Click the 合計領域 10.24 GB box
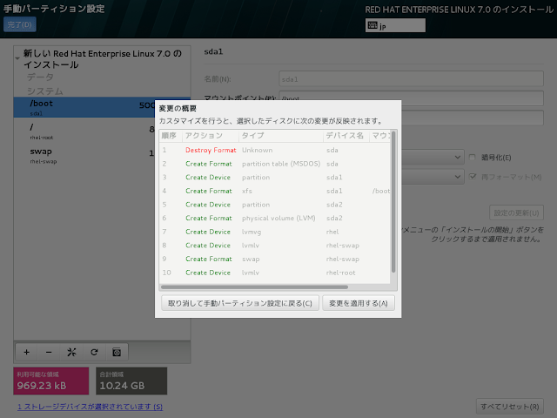 click(131, 381)
